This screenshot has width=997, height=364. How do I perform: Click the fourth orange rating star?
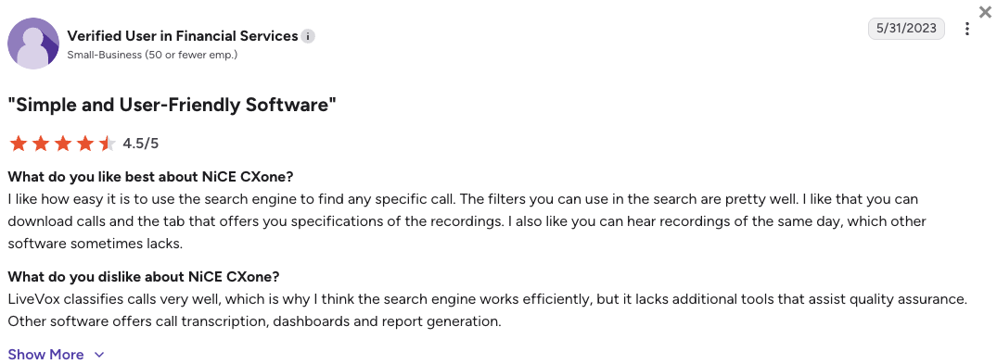pyautogui.click(x=85, y=144)
